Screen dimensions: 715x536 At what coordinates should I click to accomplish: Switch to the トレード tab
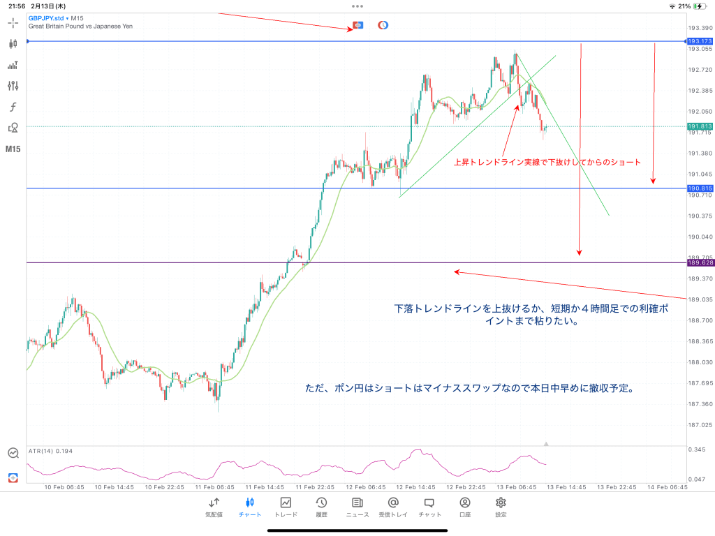click(286, 507)
